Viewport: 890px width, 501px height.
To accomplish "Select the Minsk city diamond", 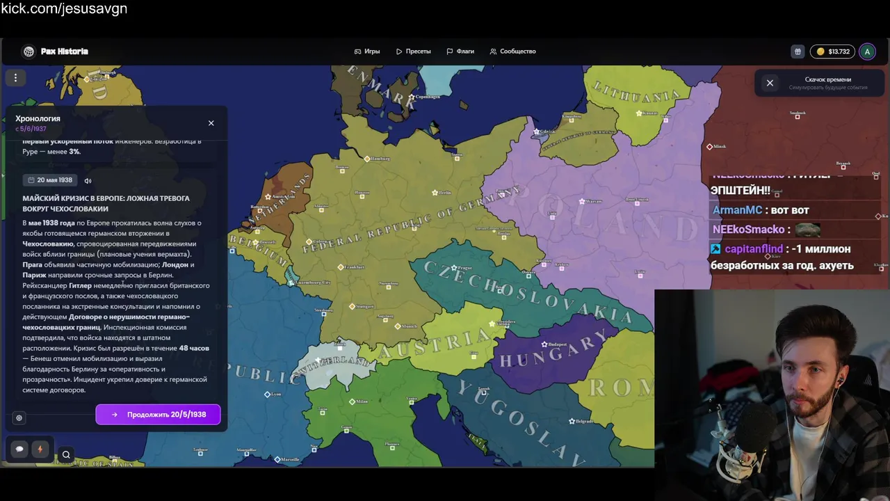I will point(709,146).
